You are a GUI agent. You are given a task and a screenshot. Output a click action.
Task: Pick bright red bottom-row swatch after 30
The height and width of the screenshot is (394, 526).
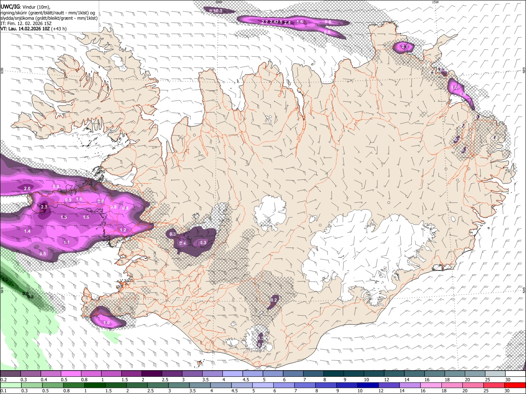point(514,385)
